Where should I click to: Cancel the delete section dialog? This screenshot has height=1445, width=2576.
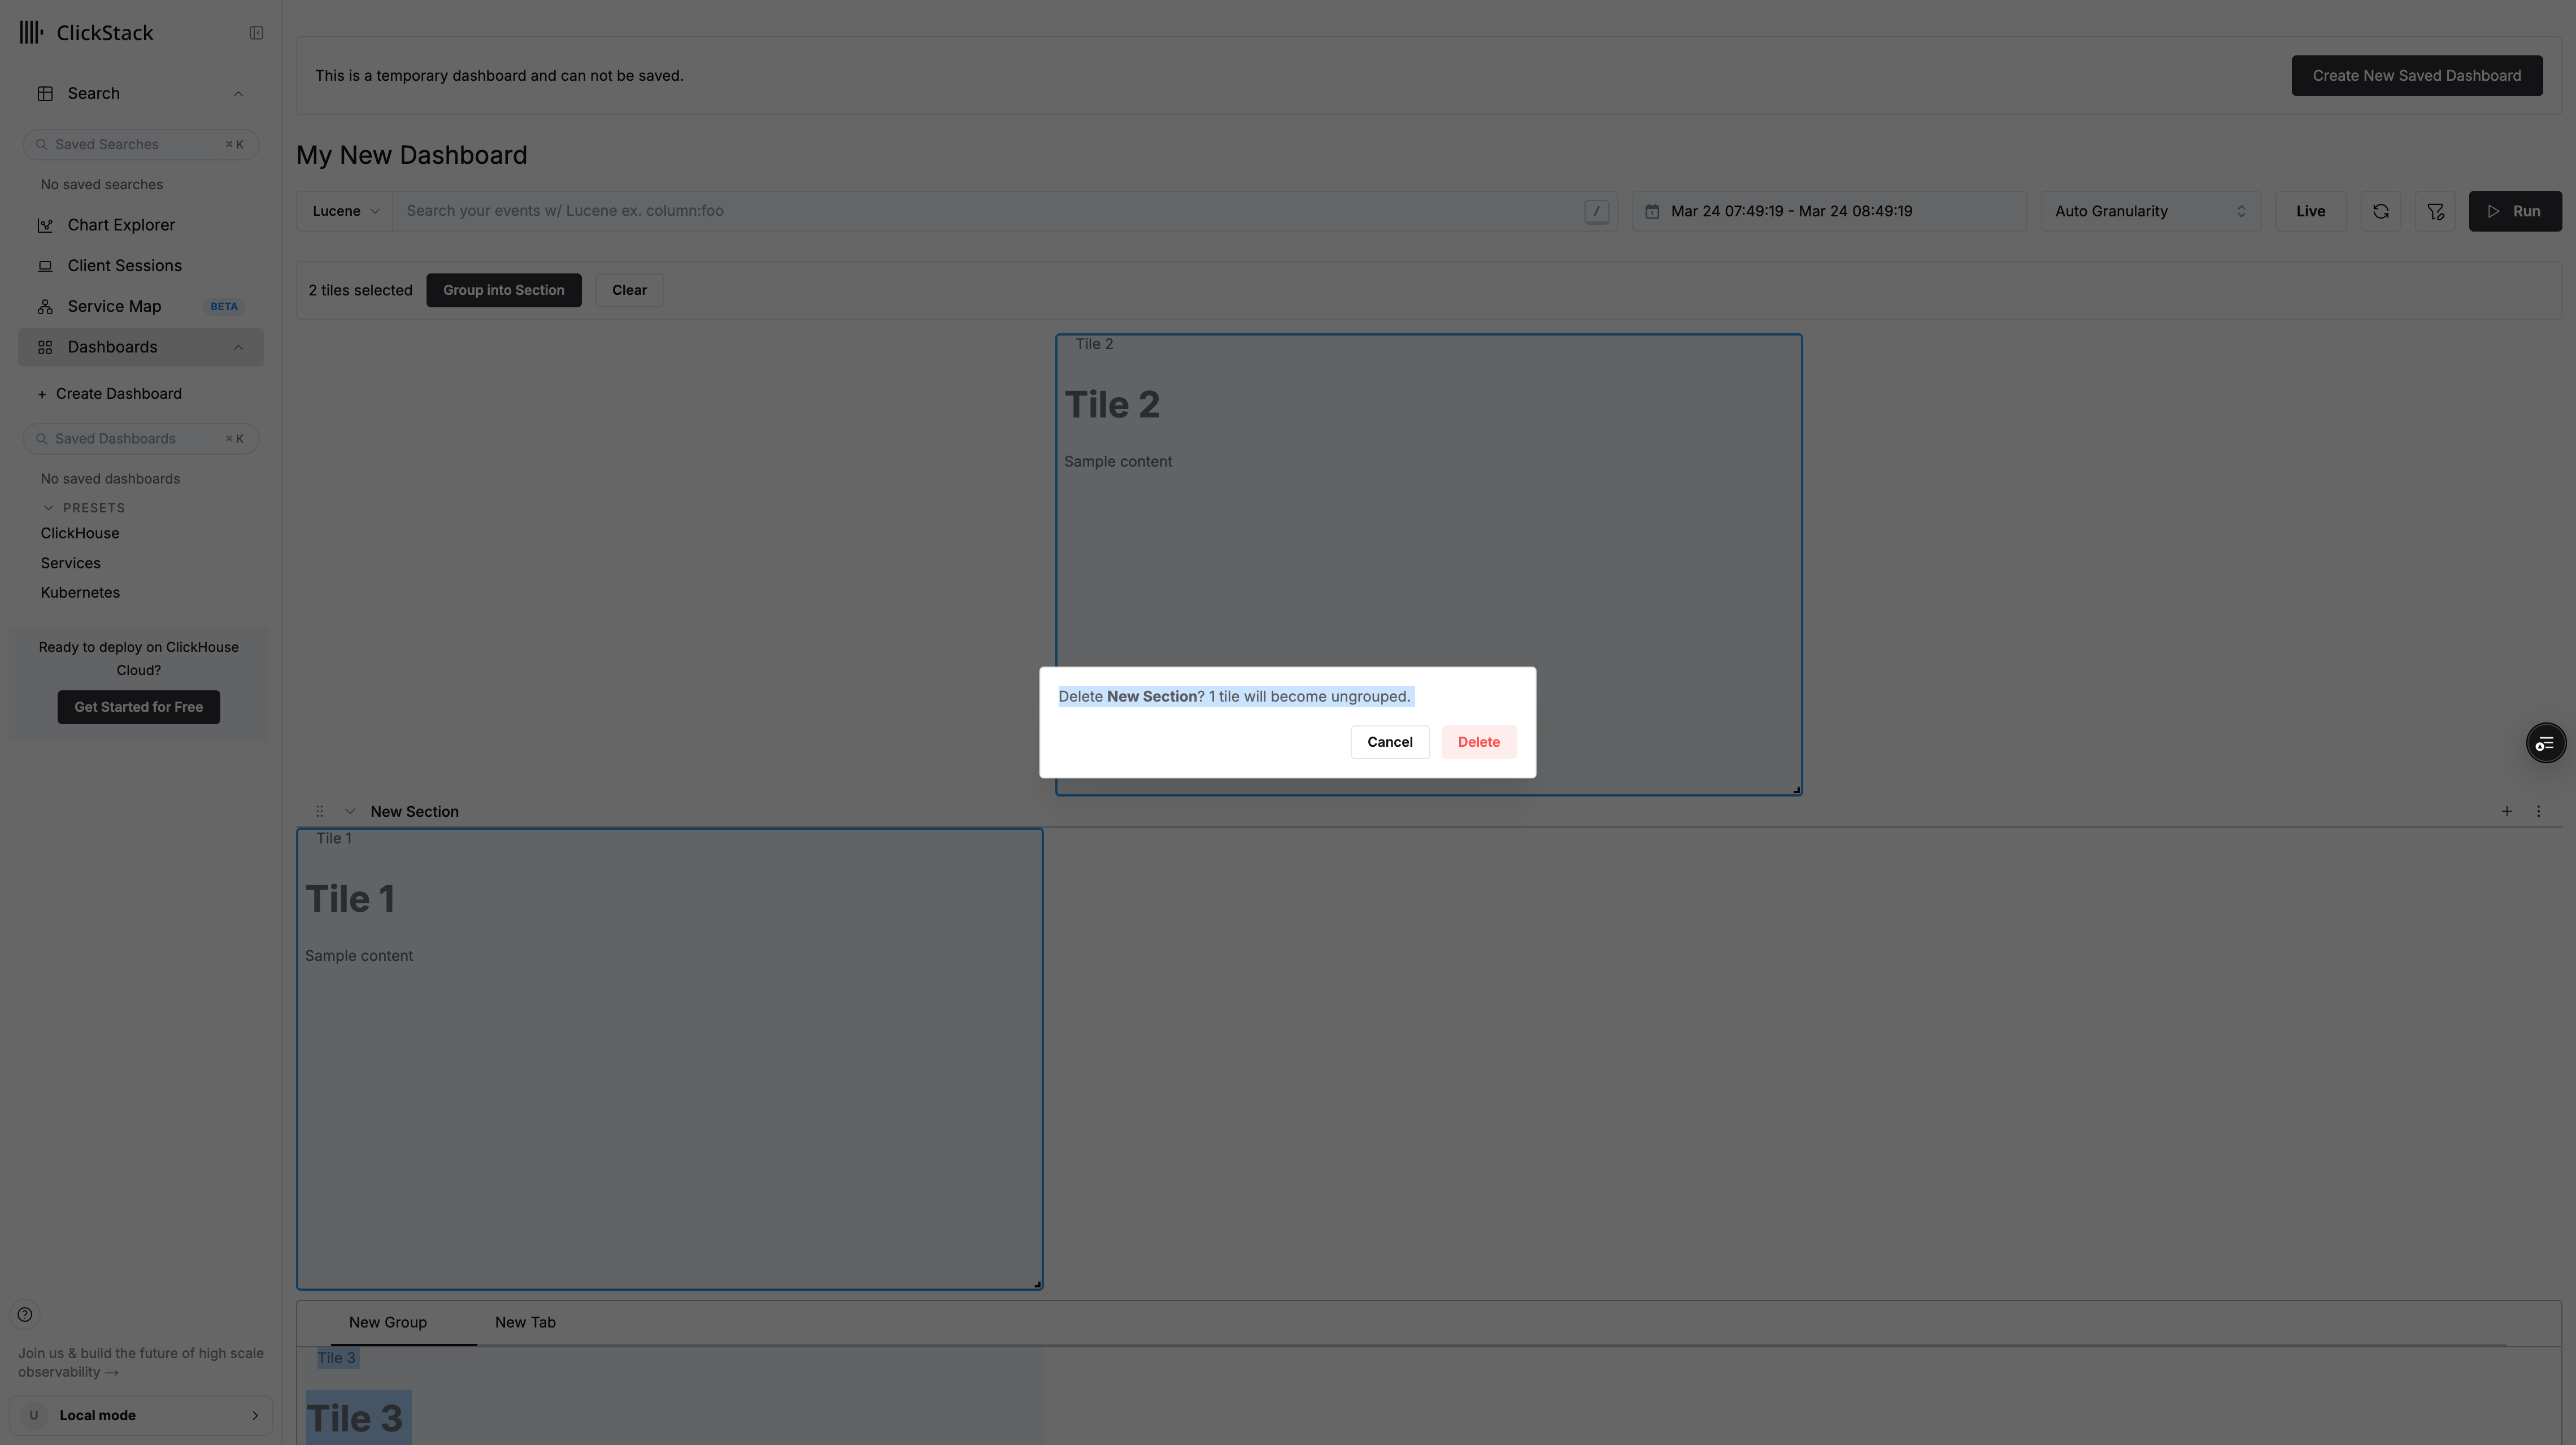tap(1389, 742)
